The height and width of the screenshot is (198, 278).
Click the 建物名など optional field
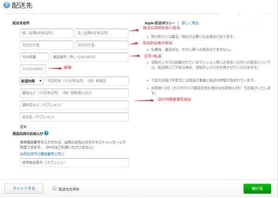point(74,105)
